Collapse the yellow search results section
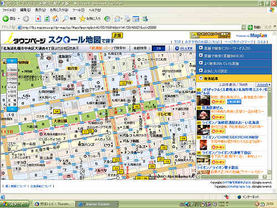Viewport: 277px width, 208px height. point(234,78)
